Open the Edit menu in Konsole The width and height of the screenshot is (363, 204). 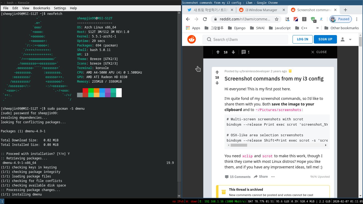[15, 8]
